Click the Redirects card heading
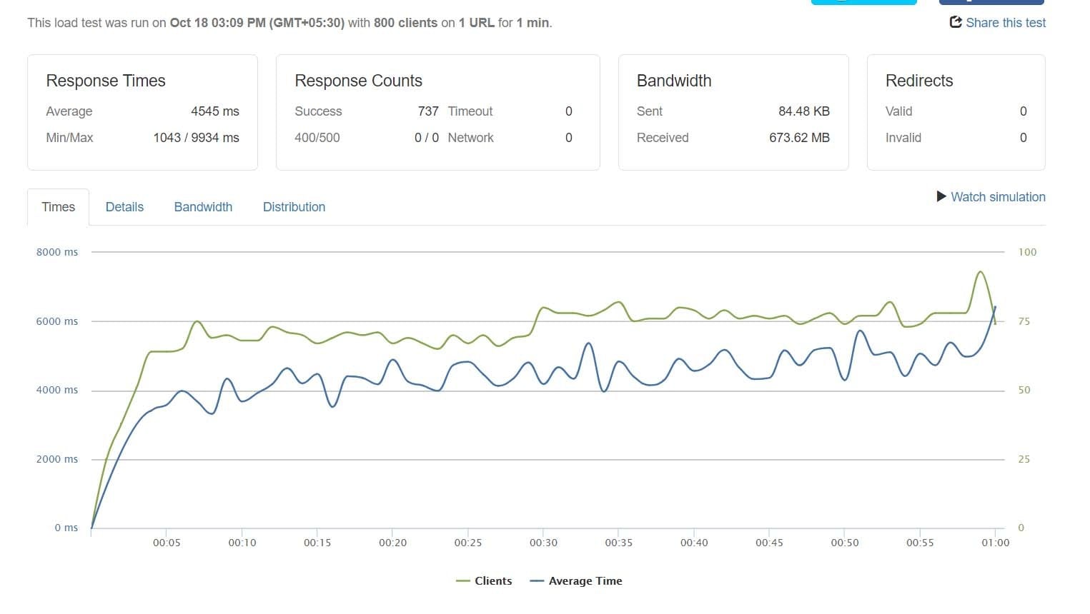The image size is (1090, 614). [x=919, y=81]
